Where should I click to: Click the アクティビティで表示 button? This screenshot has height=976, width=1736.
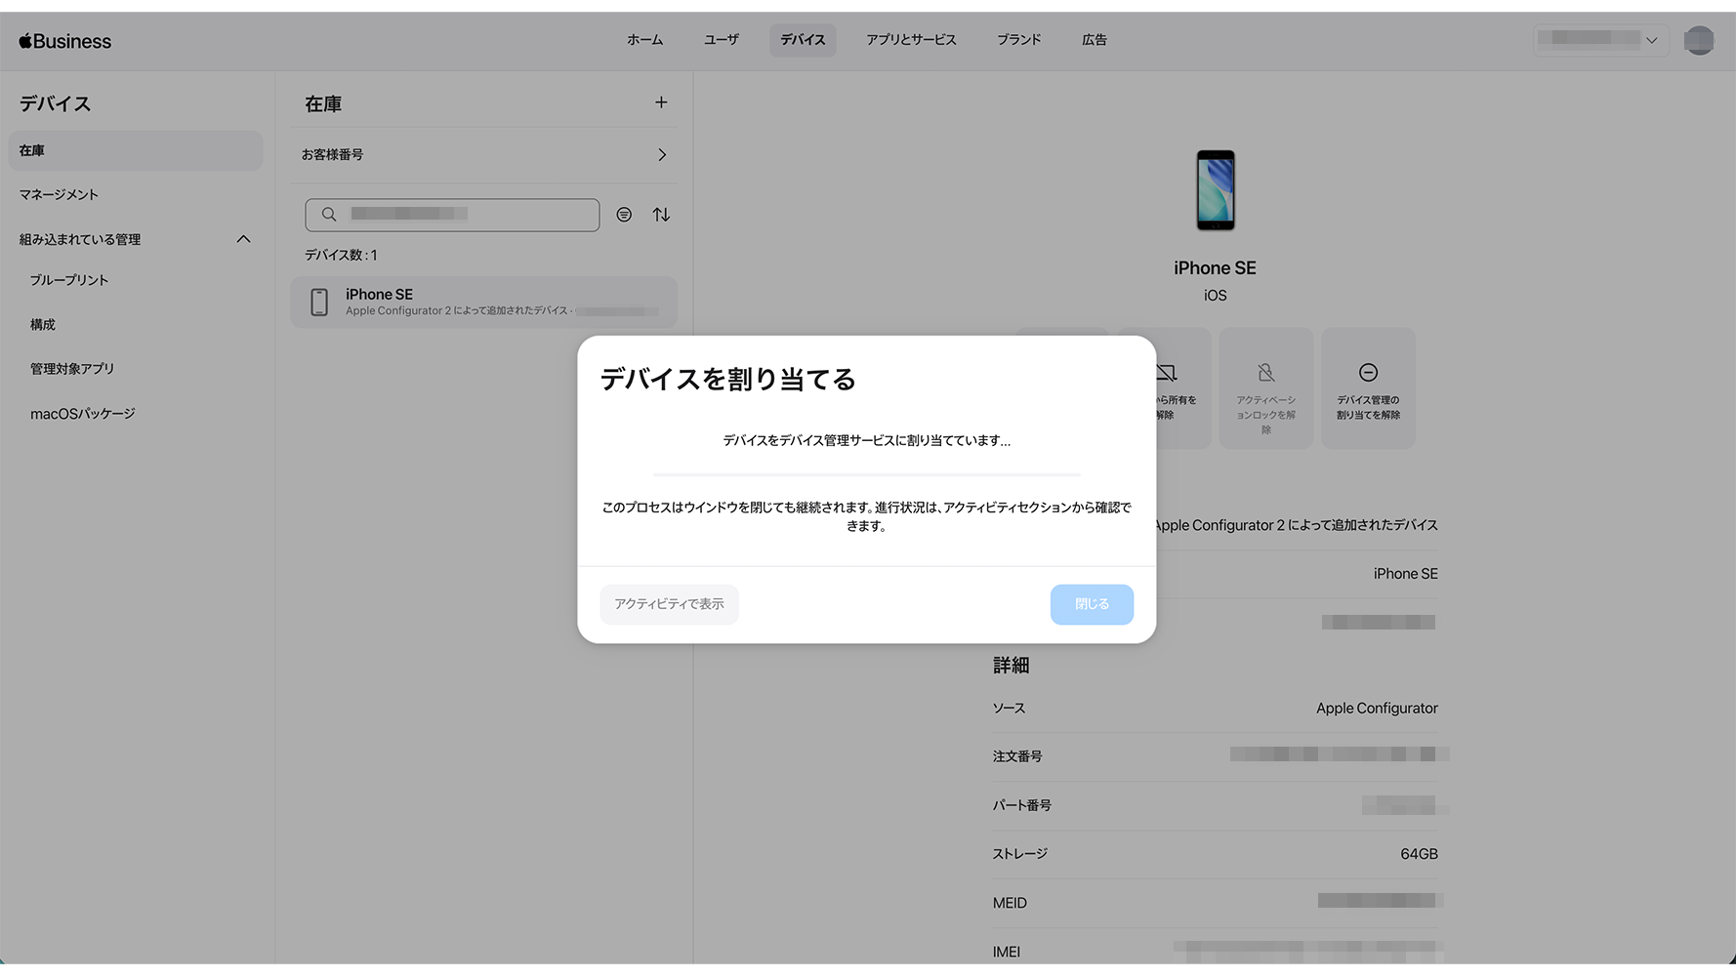(x=669, y=604)
